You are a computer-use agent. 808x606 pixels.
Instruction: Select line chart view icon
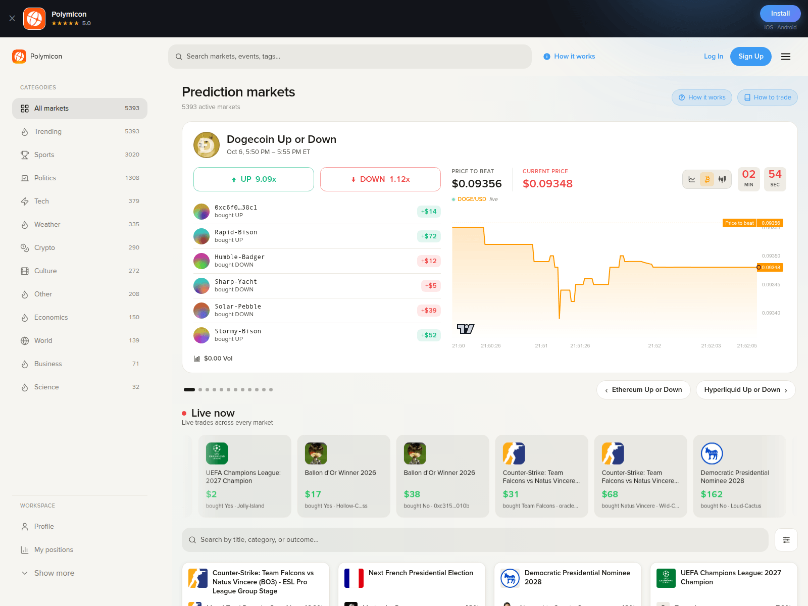tap(692, 179)
